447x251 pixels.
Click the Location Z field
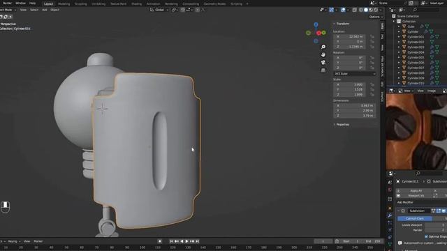tap(349, 47)
